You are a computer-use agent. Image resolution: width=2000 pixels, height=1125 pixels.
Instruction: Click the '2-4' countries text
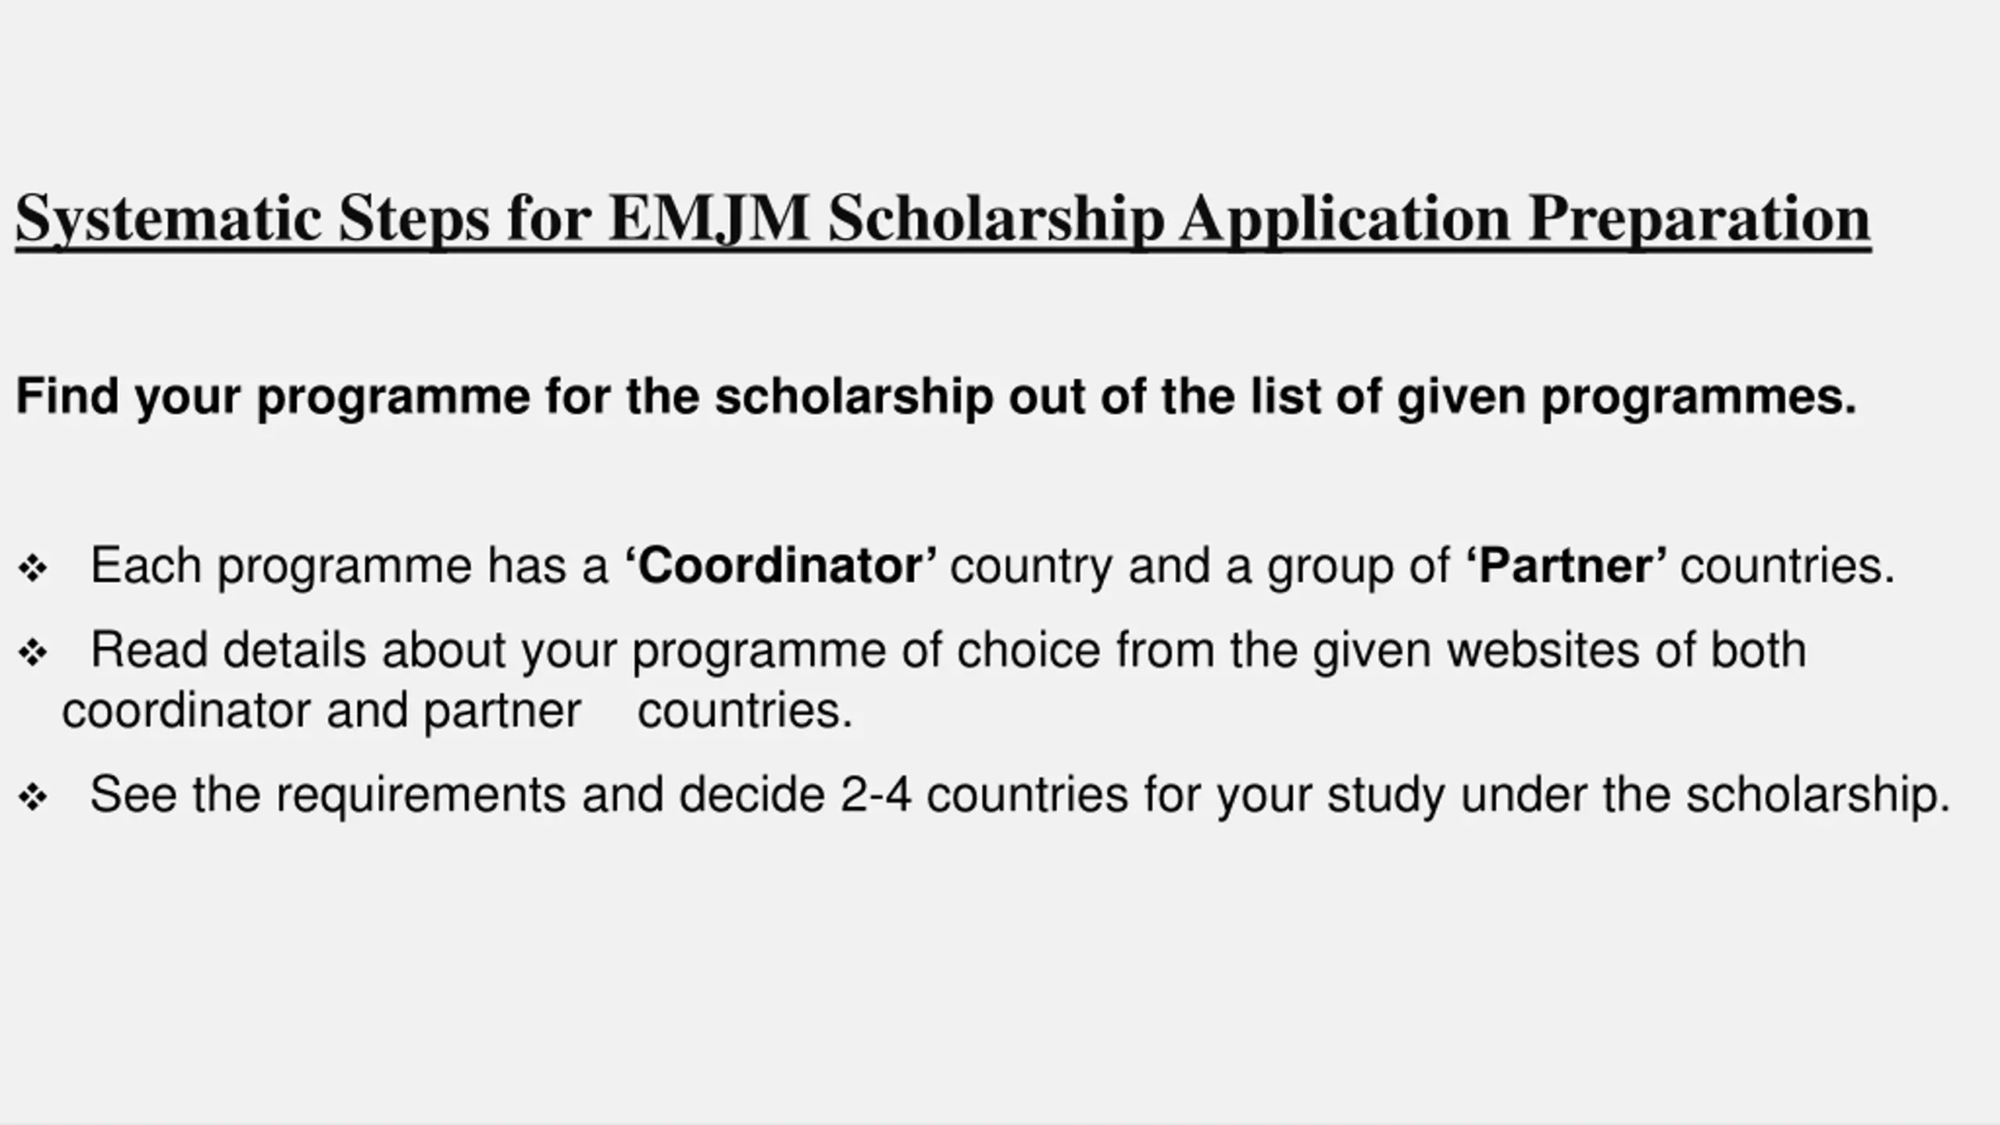[x=876, y=795]
